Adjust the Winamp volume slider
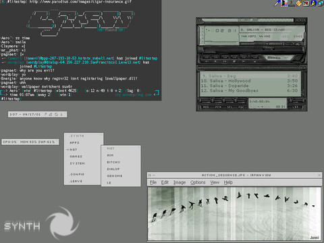Screen dimensions: 324x243 click(x=261, y=44)
